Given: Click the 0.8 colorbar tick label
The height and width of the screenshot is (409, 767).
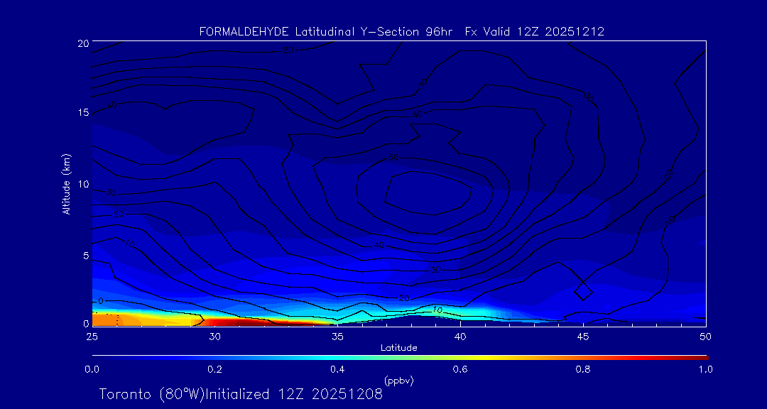Looking at the screenshot, I should coord(583,369).
